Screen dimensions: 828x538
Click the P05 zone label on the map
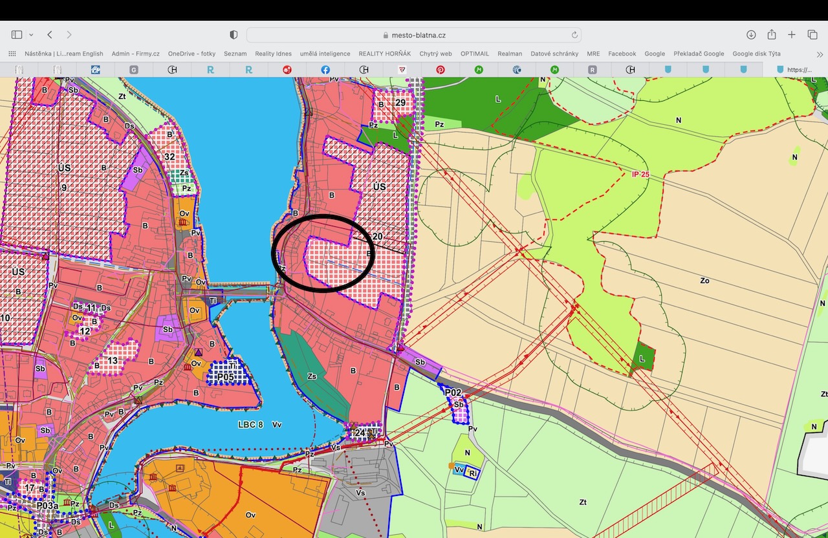[x=224, y=376]
